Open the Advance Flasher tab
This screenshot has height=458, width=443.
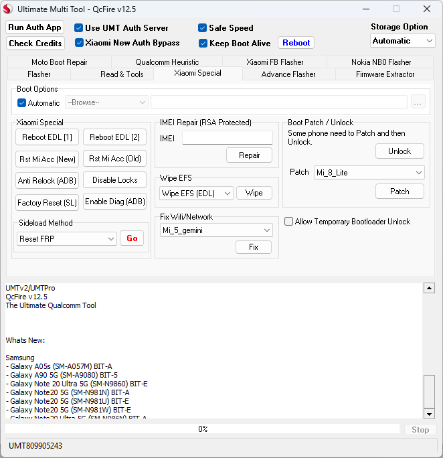click(x=288, y=74)
